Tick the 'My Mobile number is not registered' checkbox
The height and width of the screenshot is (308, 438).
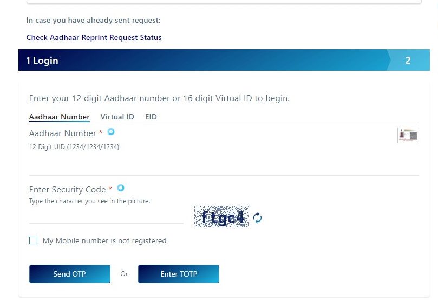point(33,240)
